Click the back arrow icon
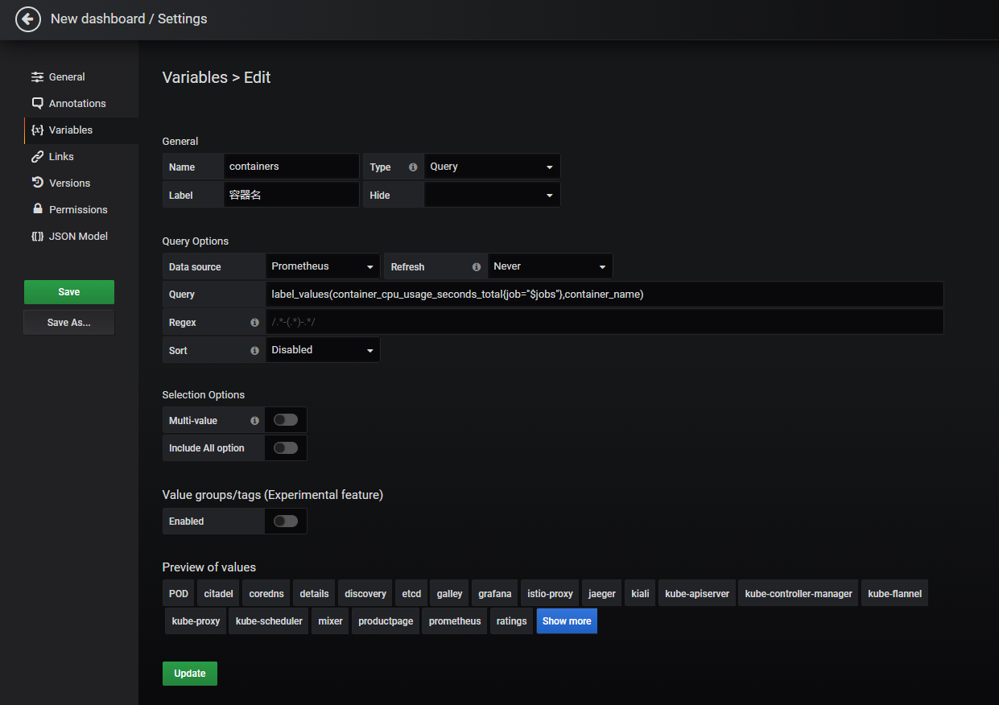The image size is (999, 705). click(x=28, y=19)
